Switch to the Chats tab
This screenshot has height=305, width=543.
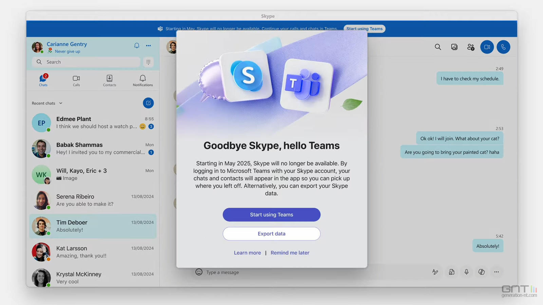click(x=43, y=81)
